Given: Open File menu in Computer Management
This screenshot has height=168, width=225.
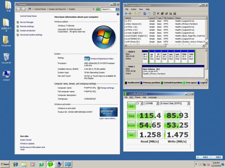Looking at the screenshot, I should 127,9.
